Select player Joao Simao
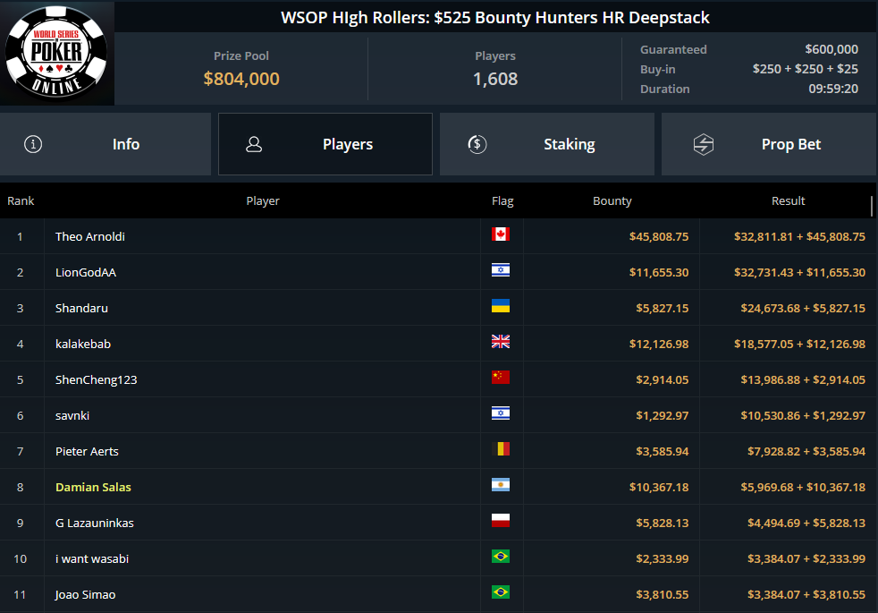Image resolution: width=878 pixels, height=613 pixels. tap(85, 595)
